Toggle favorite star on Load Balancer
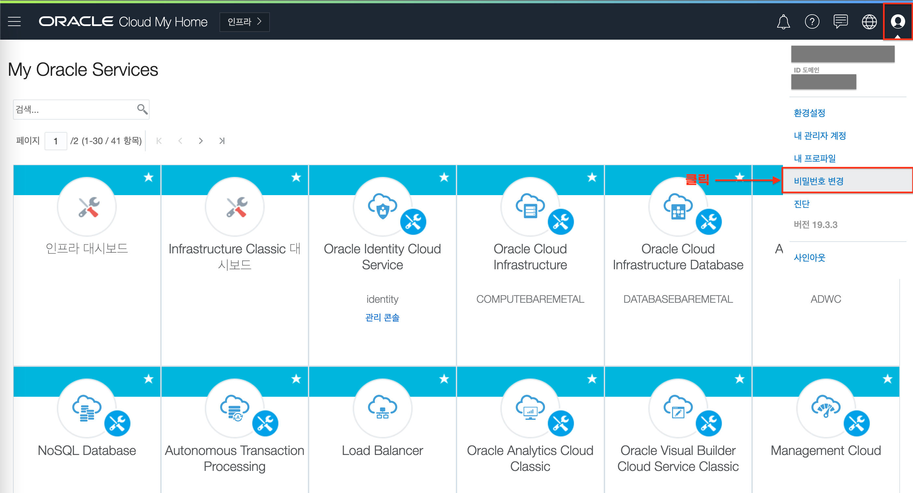 tap(444, 379)
